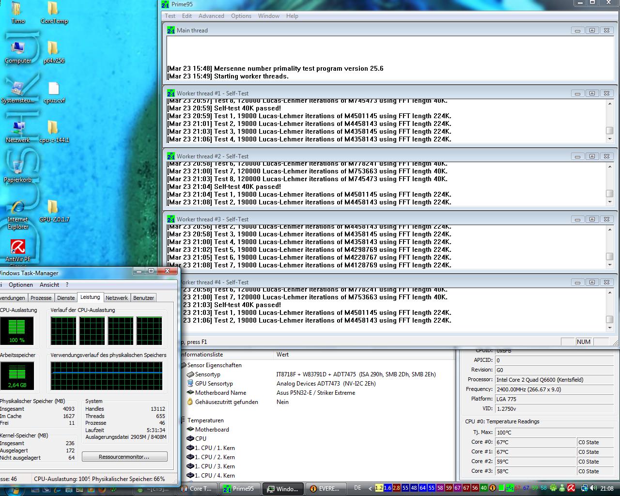Open Task Manager Optionen menu
Image resolution: width=620 pixels, height=496 pixels.
21,285
